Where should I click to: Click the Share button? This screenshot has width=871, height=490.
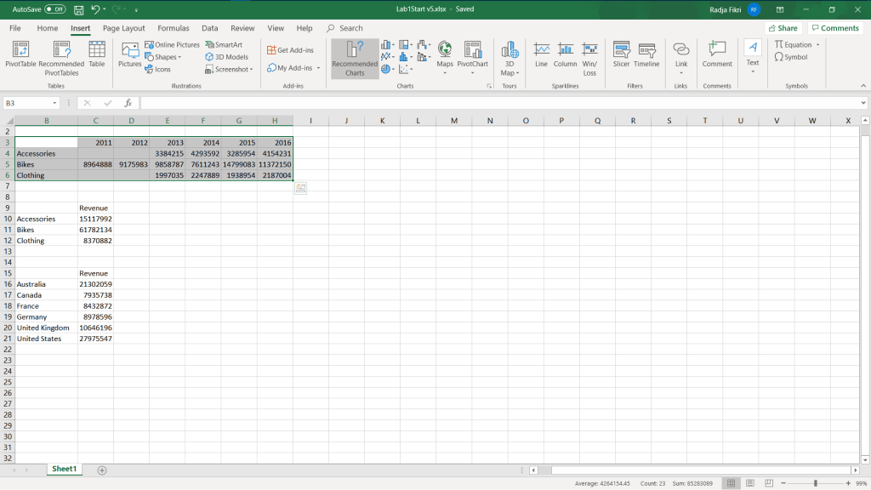(783, 28)
